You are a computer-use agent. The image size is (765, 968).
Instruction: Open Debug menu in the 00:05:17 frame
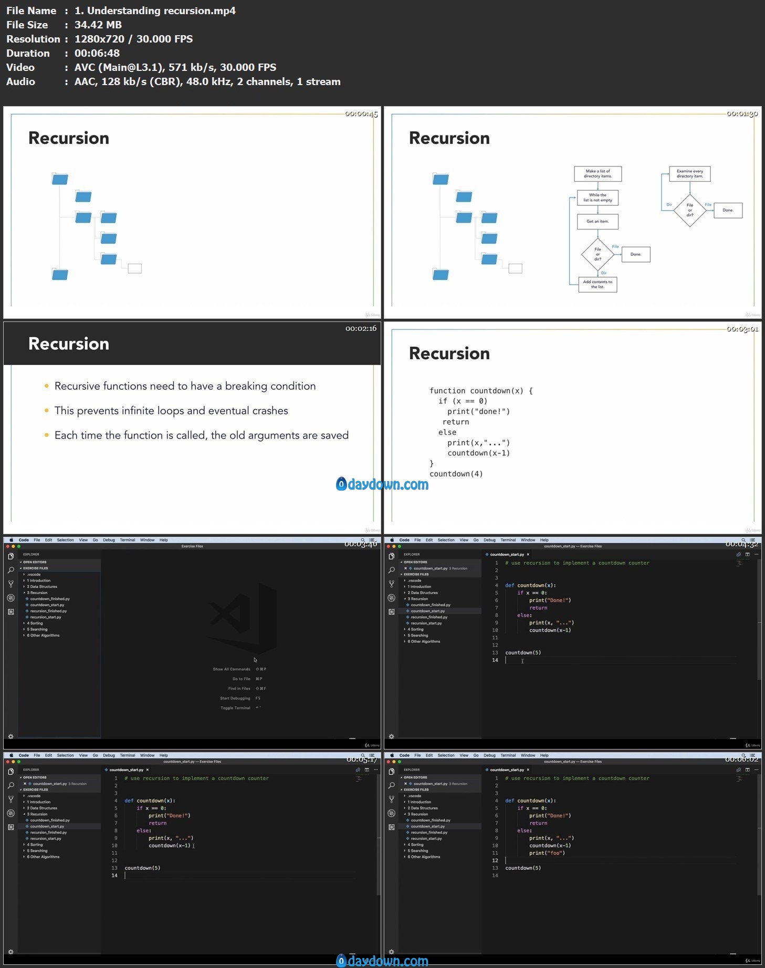click(x=109, y=755)
